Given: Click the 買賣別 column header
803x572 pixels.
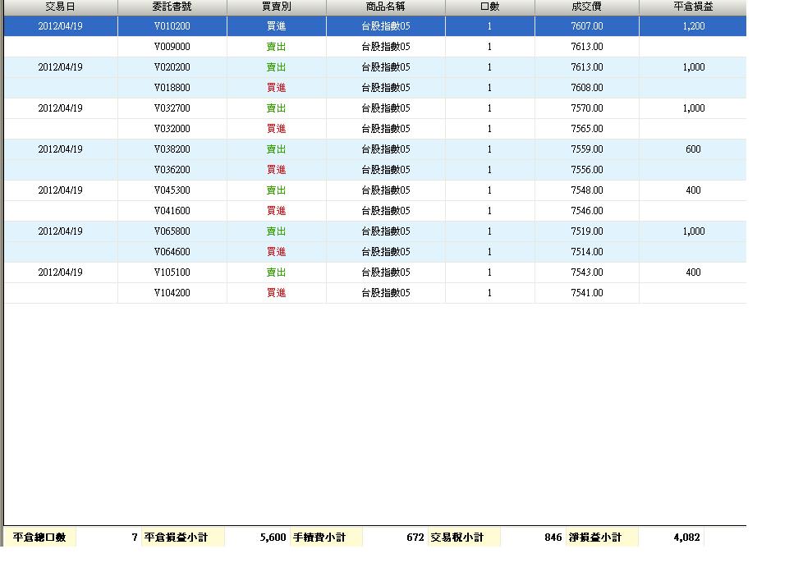Looking at the screenshot, I should click(277, 7).
